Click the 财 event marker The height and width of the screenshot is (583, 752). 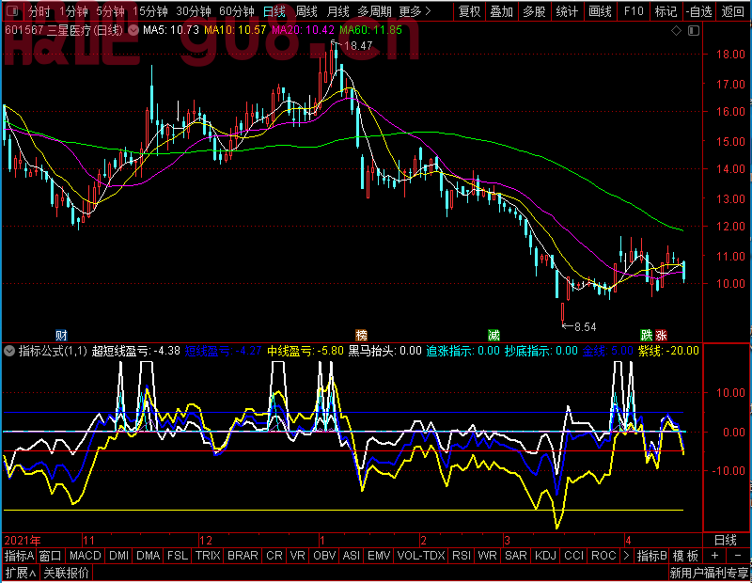tap(61, 335)
